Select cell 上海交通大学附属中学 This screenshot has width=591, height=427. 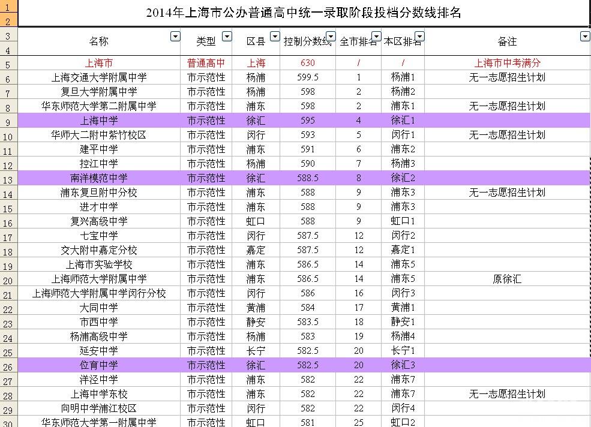point(99,77)
